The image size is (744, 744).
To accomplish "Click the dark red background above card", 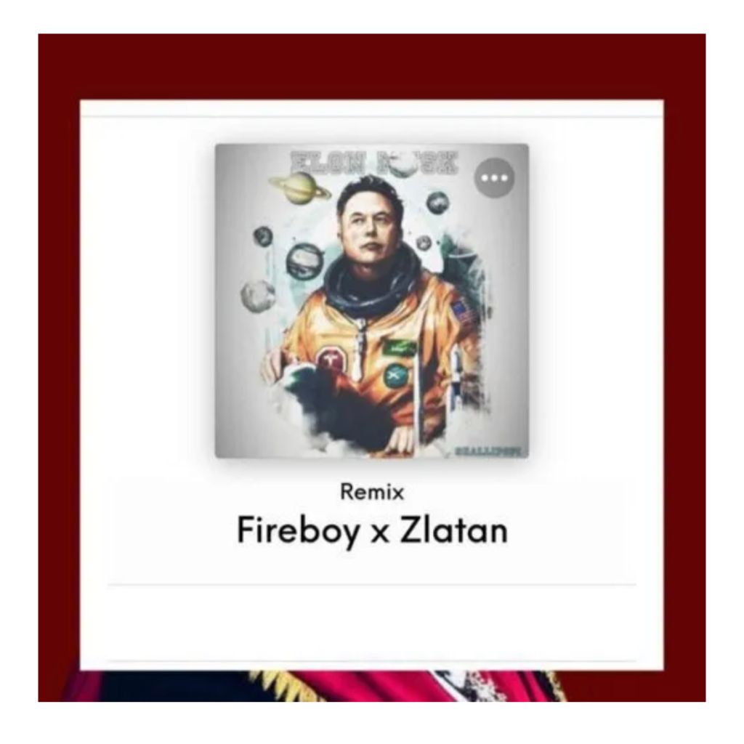I will pyautogui.click(x=371, y=66).
